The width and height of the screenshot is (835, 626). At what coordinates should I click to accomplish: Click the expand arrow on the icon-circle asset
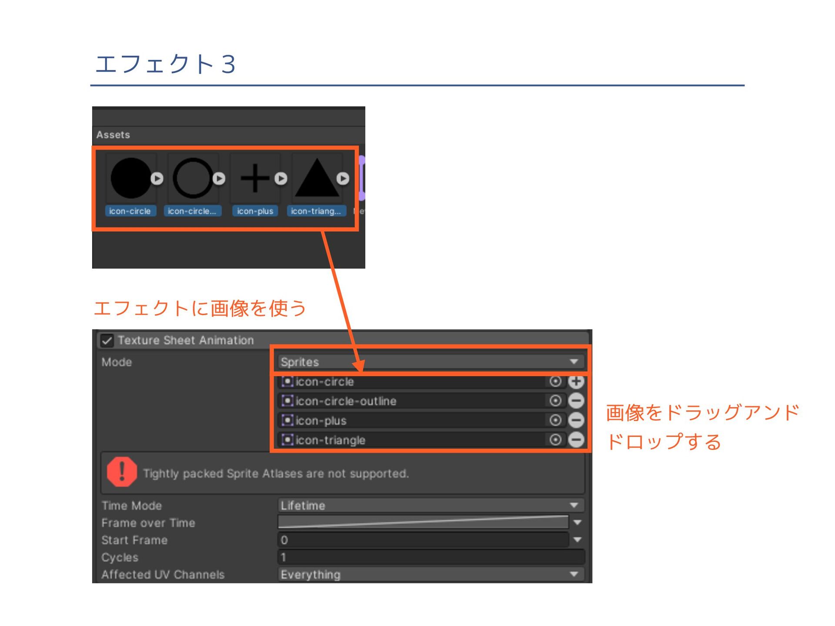click(x=157, y=178)
